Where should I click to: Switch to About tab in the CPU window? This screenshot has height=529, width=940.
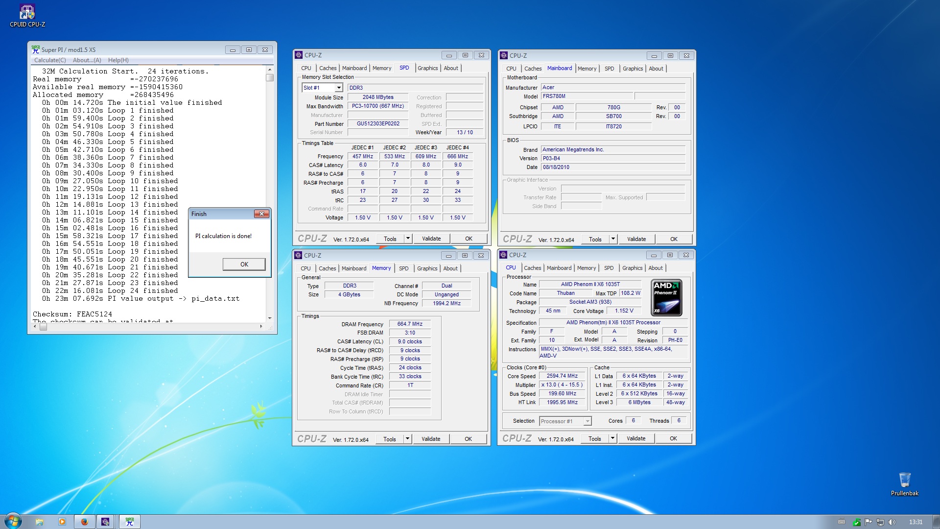click(x=656, y=268)
